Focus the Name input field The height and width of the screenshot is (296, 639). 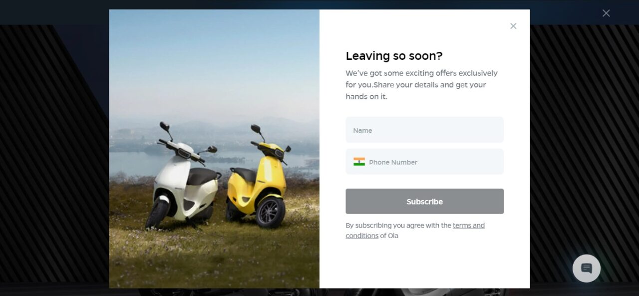(424, 130)
